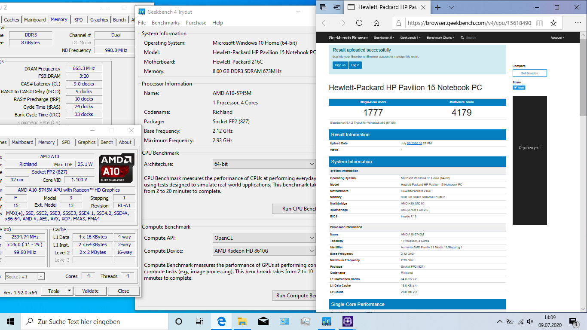Viewport: 587px width, 330px height.
Task: Click the muted volume tray icon
Action: tap(531, 321)
